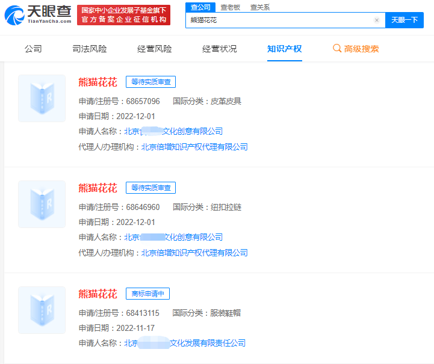434x364 pixels.
Task: Click the 天眼一下 search button
Action: coord(405,20)
